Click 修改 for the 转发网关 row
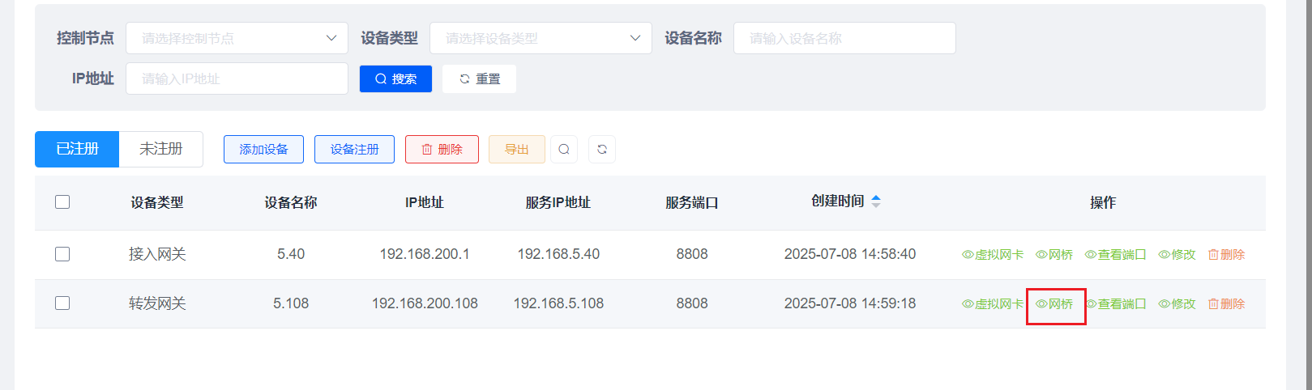This screenshot has width=1312, height=390. point(1177,303)
